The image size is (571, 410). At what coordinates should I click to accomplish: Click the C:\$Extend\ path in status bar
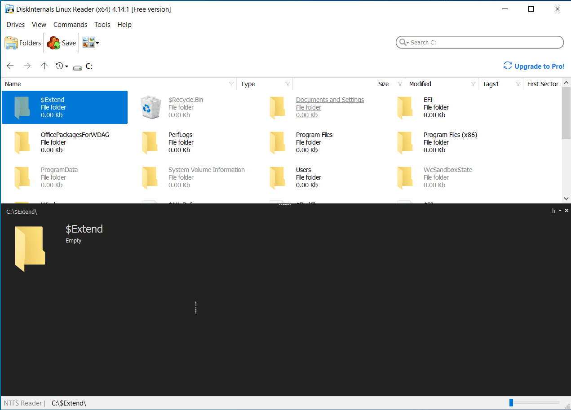69,403
